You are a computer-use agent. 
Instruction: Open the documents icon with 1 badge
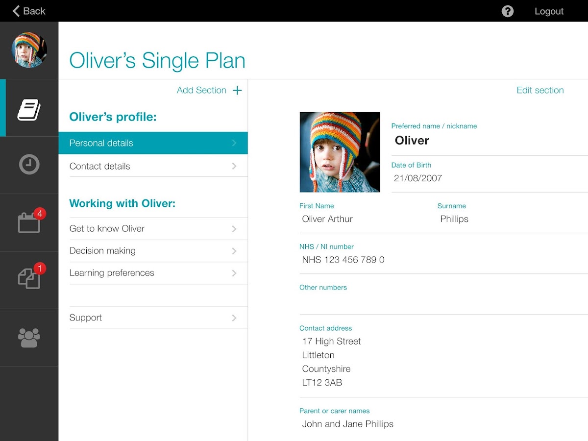click(x=29, y=279)
